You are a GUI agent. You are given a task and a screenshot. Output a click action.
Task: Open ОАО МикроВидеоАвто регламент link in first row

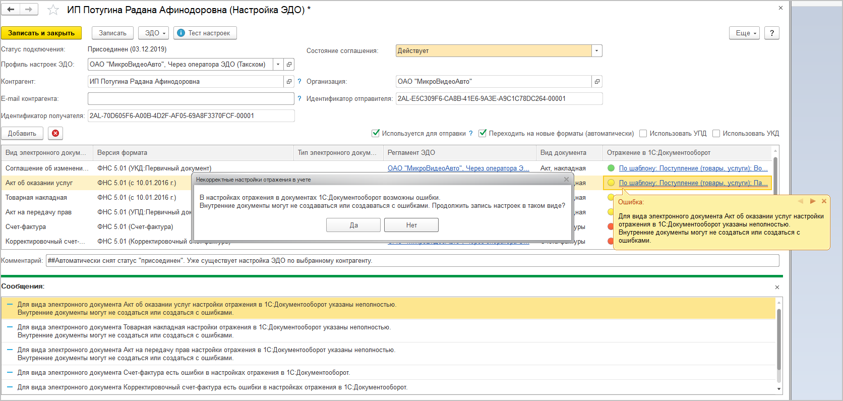tap(458, 168)
